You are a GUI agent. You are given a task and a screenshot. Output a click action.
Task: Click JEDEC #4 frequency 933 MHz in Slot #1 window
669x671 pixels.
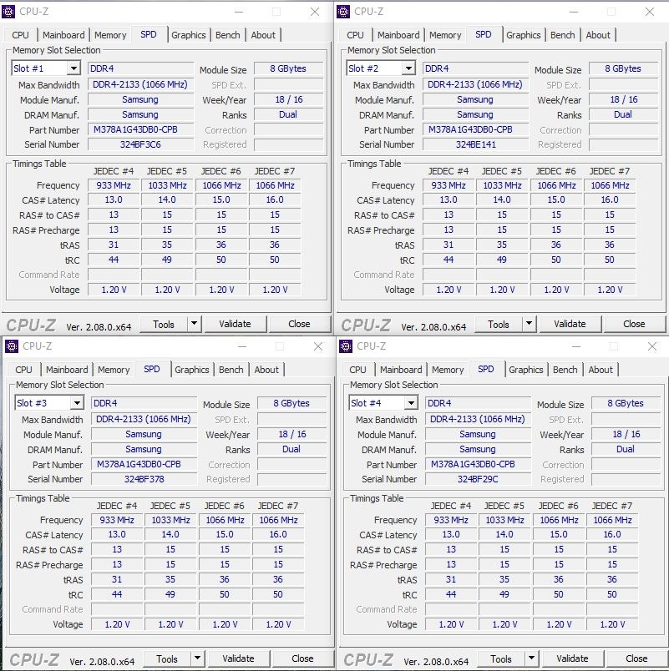coord(114,185)
